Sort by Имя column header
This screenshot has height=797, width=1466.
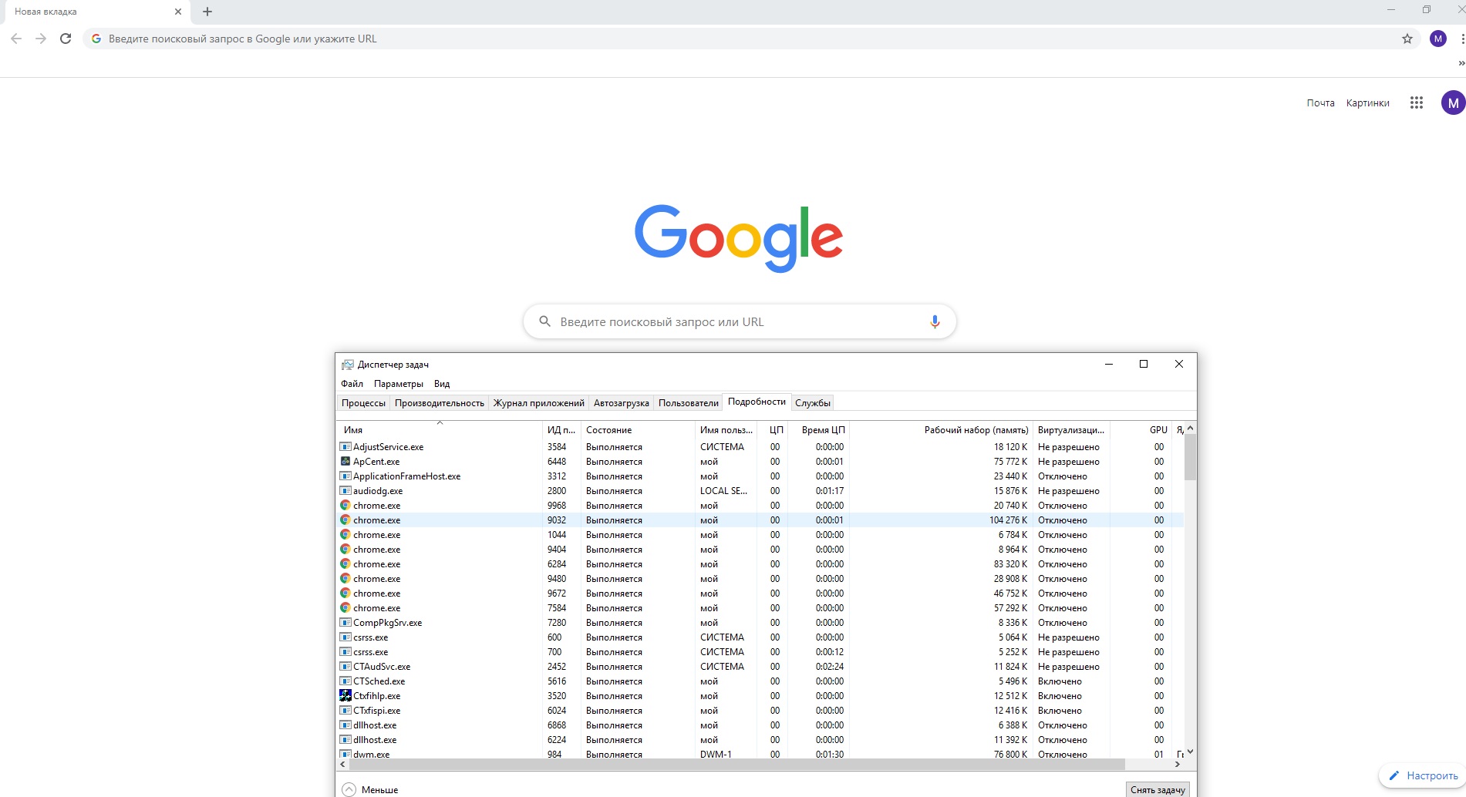point(440,430)
